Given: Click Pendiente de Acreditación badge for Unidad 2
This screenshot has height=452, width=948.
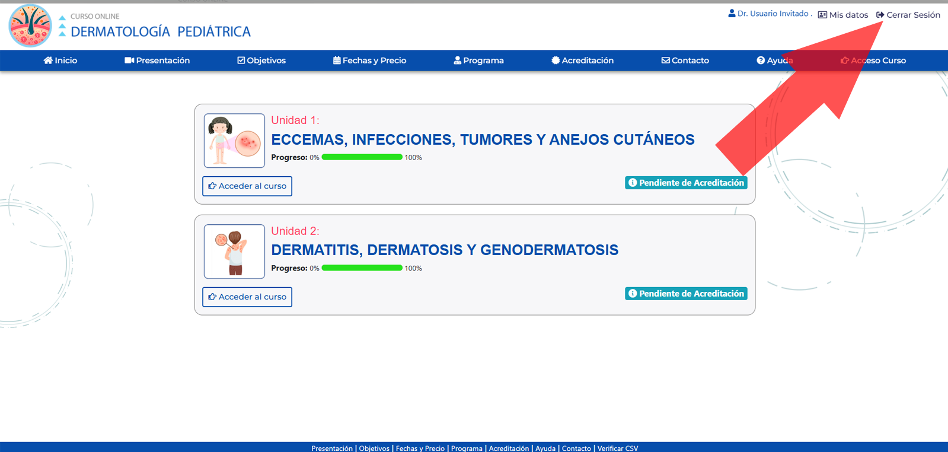Looking at the screenshot, I should [x=686, y=294].
